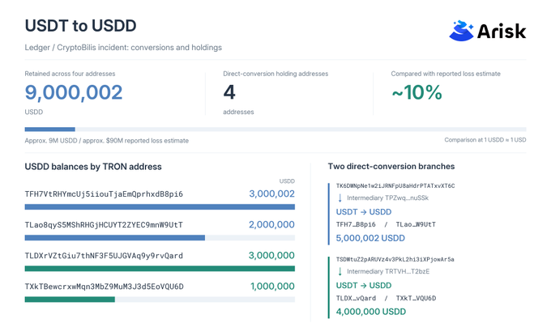Image resolution: width=551 pixels, height=336 pixels.
Task: Click the 1,000,000 balance value
Action: pyautogui.click(x=273, y=287)
